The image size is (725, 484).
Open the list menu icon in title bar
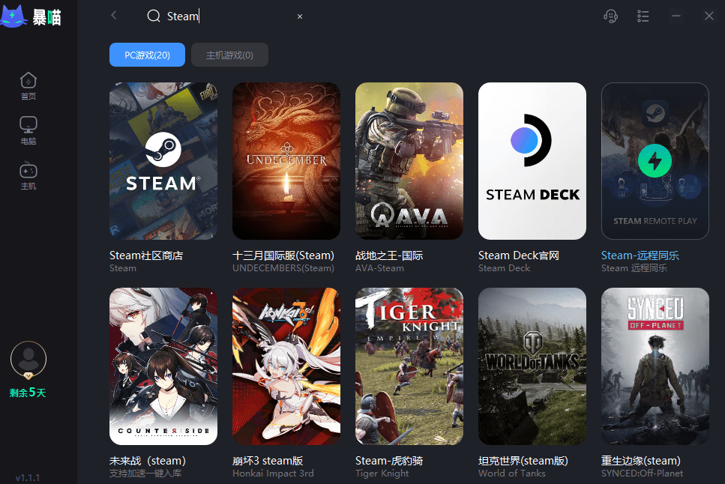click(x=643, y=16)
